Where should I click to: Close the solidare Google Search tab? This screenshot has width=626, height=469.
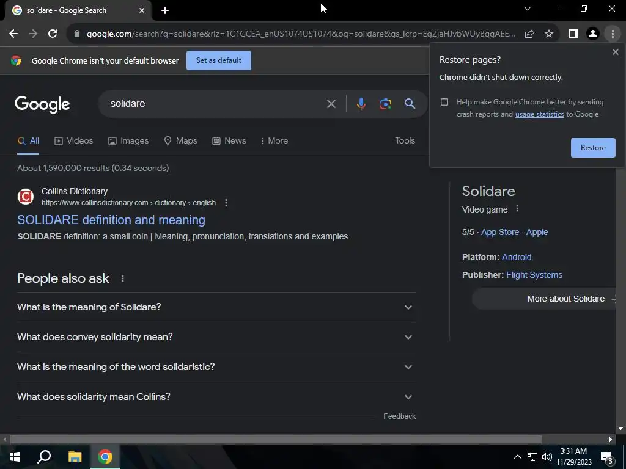click(x=142, y=10)
